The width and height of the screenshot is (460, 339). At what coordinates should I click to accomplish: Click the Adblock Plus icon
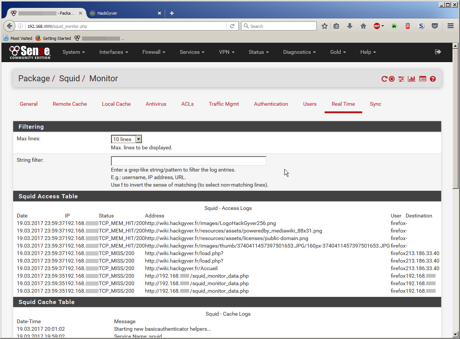[377, 26]
